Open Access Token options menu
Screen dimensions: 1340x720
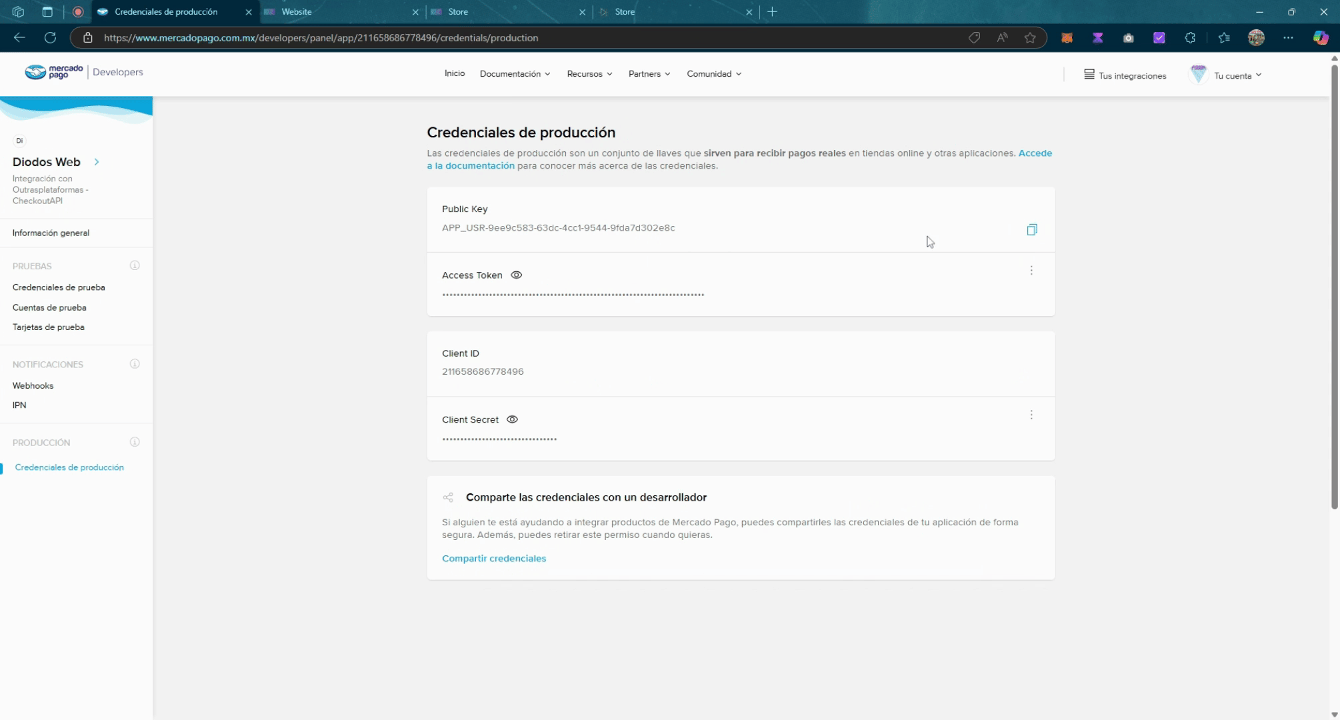1031,271
